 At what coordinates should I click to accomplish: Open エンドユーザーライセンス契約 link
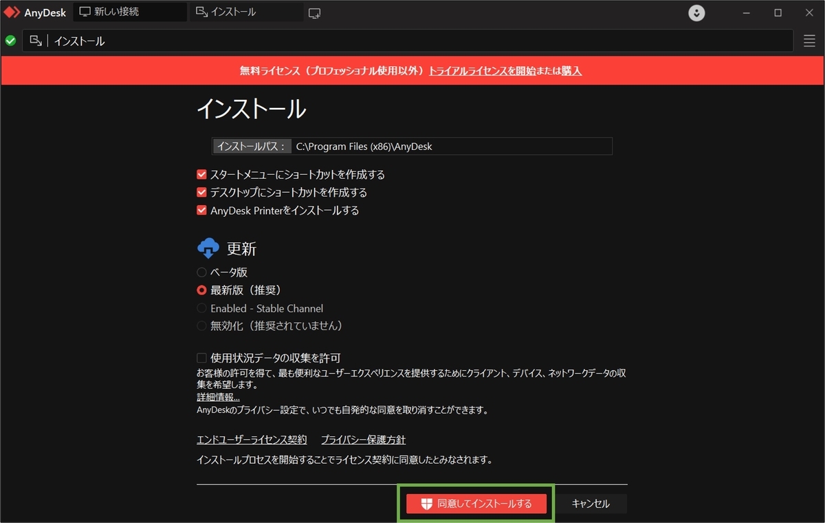click(252, 440)
